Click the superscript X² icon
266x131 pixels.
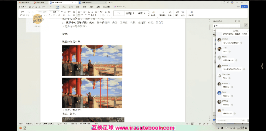pos(54,15)
